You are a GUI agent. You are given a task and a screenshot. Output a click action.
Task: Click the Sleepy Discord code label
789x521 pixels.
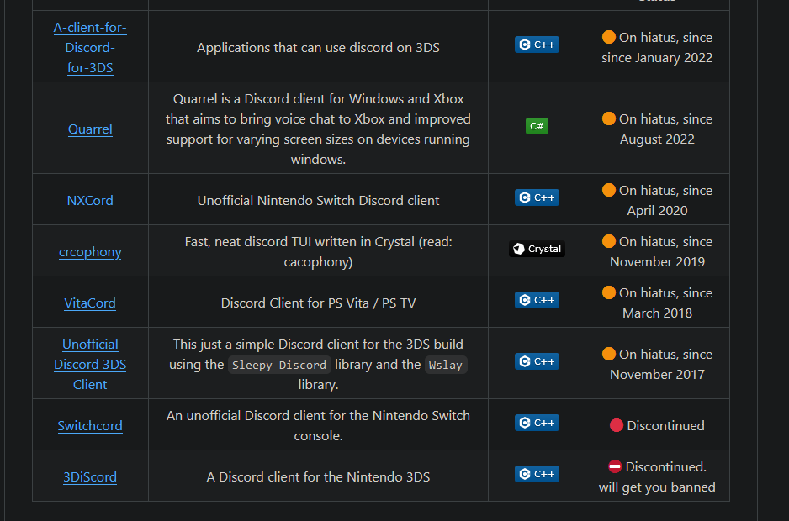pyautogui.click(x=279, y=365)
